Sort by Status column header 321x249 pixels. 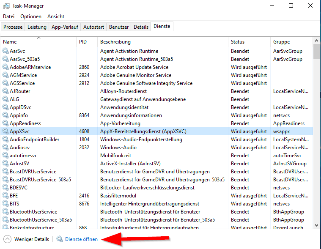[x=249, y=42]
